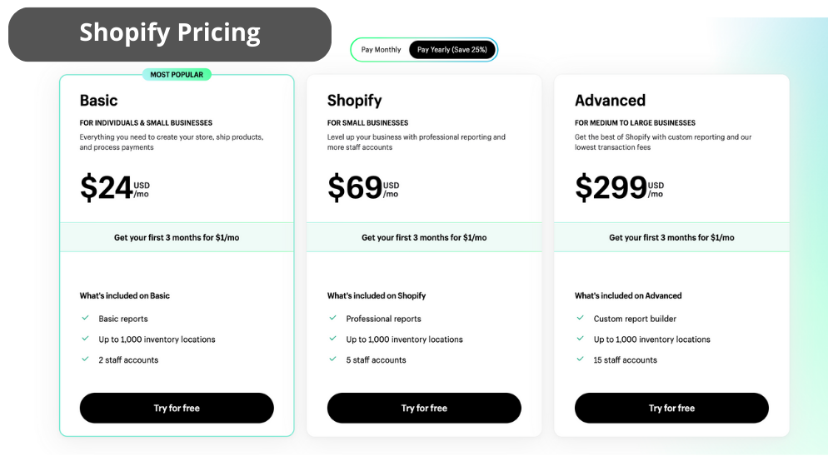
Task: Click Try for free under Advanced plan
Action: [x=671, y=408]
